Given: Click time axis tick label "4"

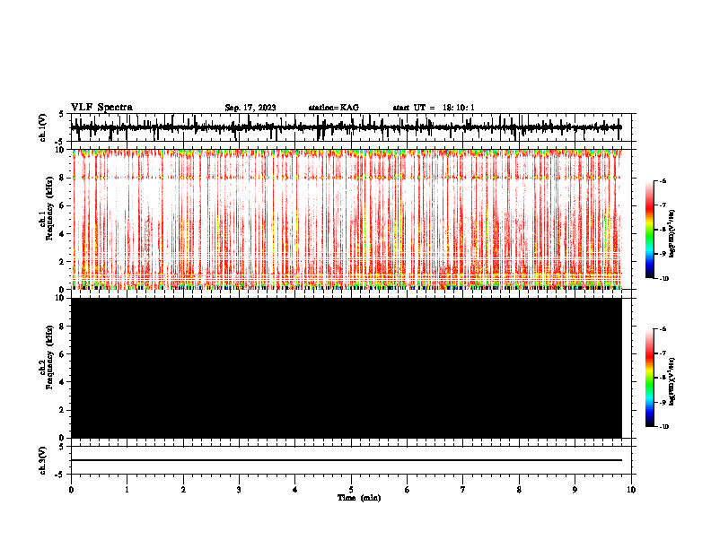Looking at the screenshot, I should [295, 490].
